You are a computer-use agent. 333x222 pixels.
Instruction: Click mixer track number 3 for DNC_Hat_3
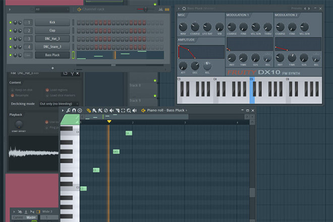pos(28,39)
